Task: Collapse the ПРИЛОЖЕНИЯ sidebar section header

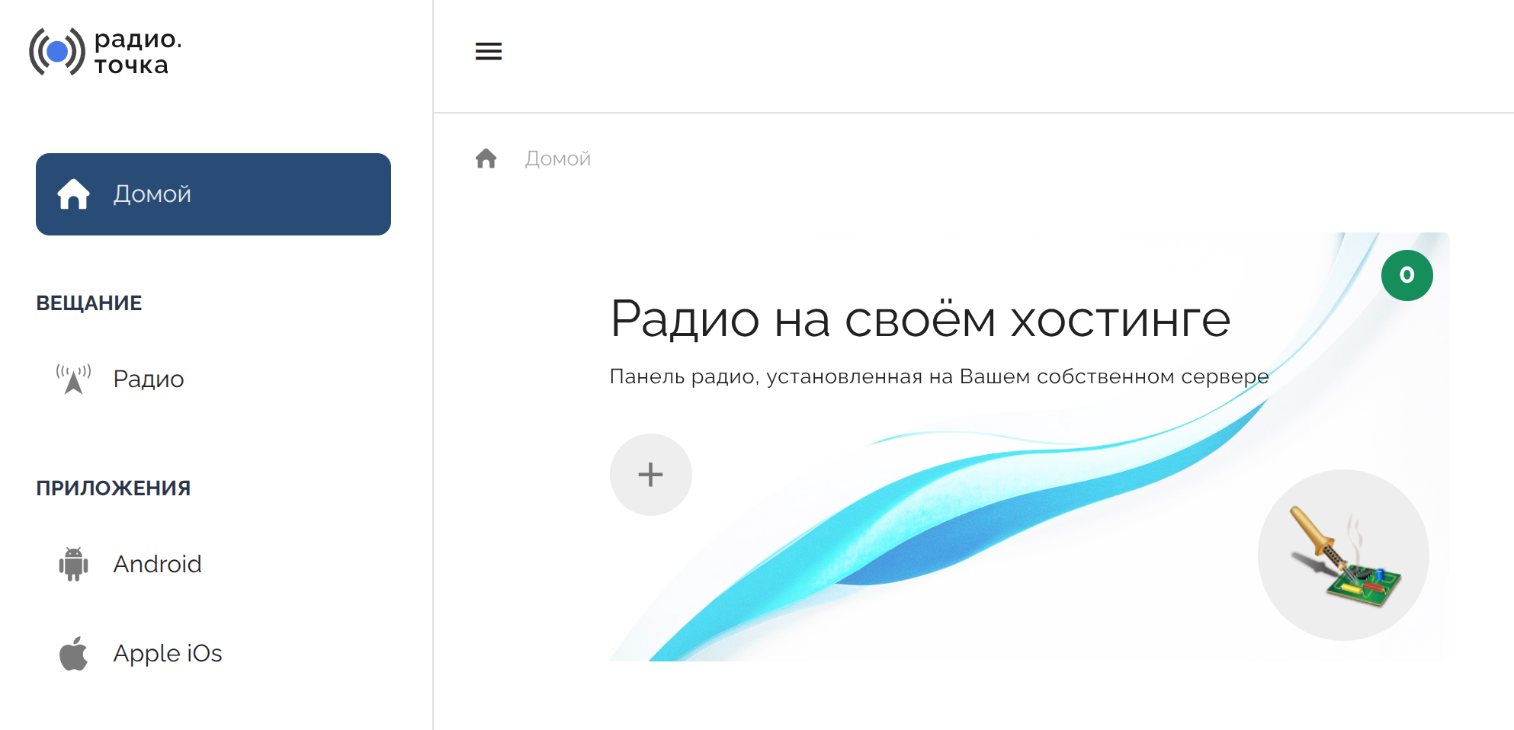Action: [114, 488]
